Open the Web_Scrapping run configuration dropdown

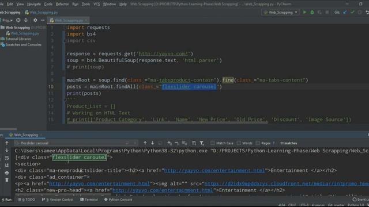tap(280, 12)
